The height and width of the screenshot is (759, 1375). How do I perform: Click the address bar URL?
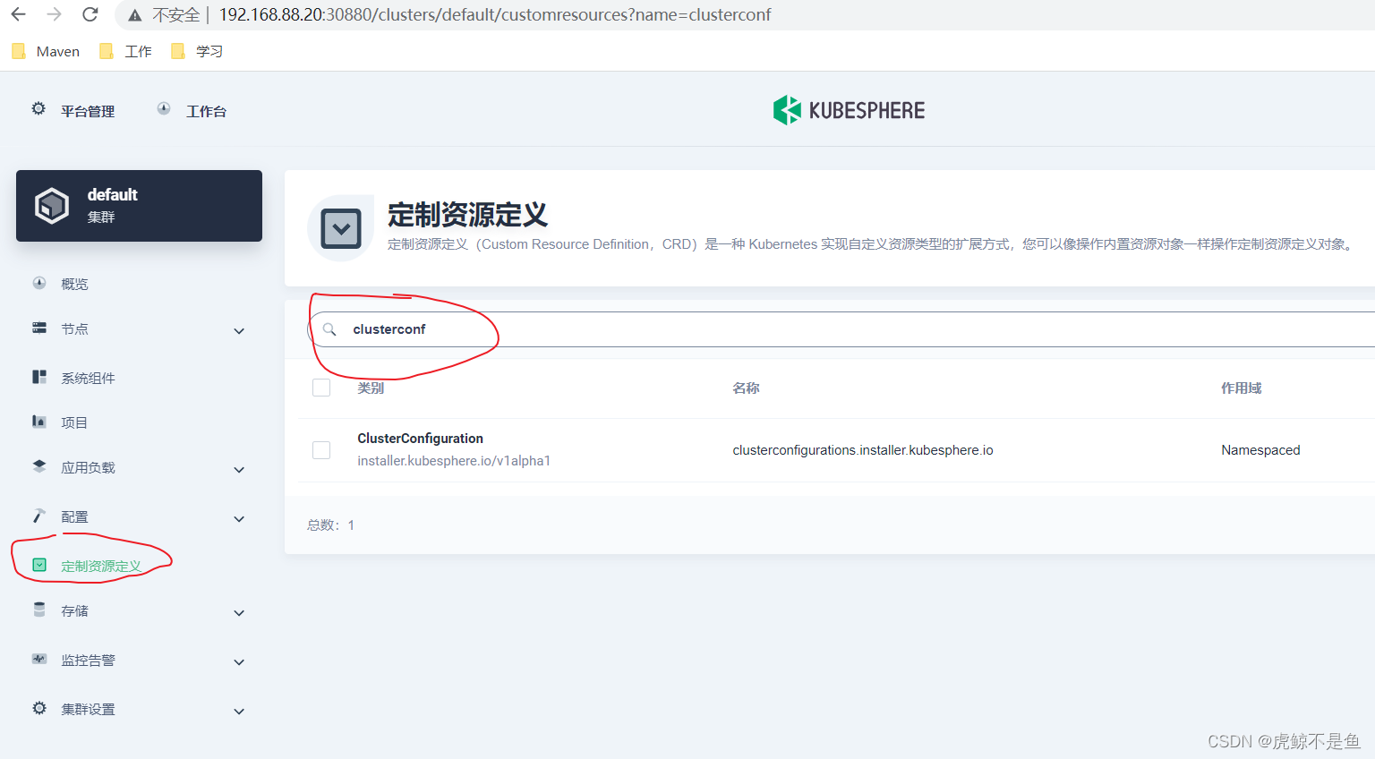[495, 14]
